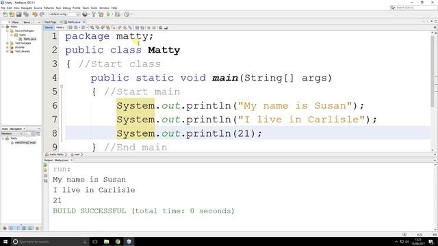Click the Settings icon in Output panel sidebar
The width and height of the screenshot is (438, 246).
pos(46,181)
